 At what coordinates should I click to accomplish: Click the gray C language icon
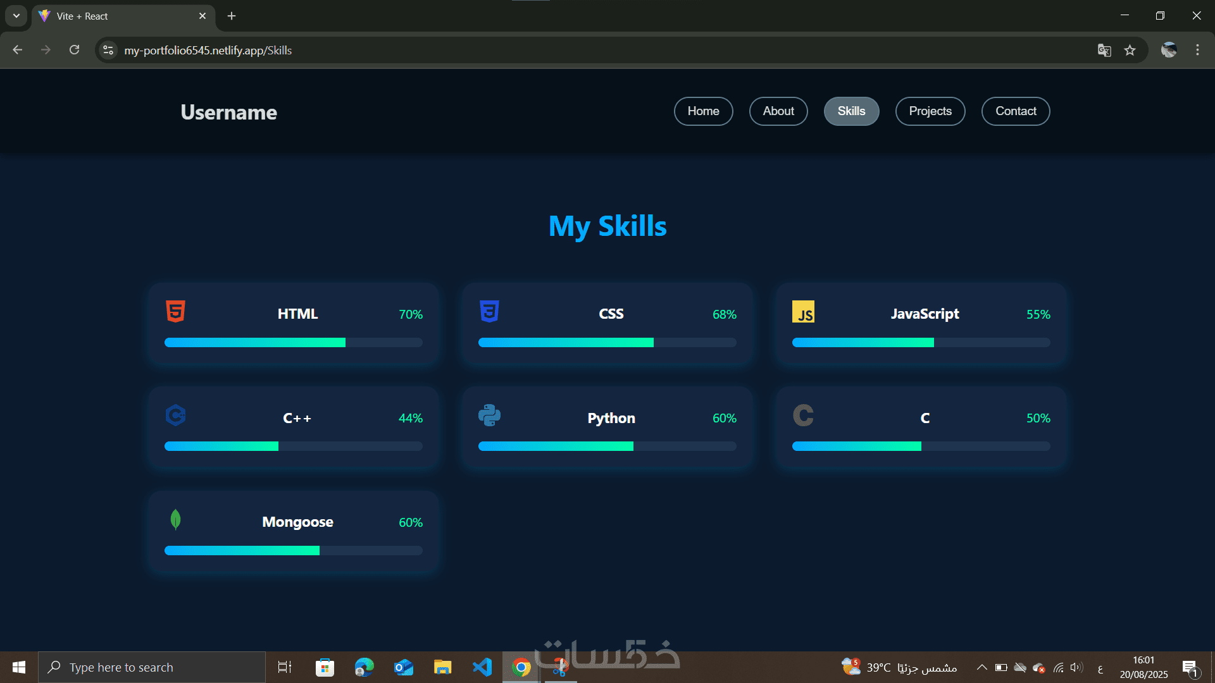click(x=803, y=415)
